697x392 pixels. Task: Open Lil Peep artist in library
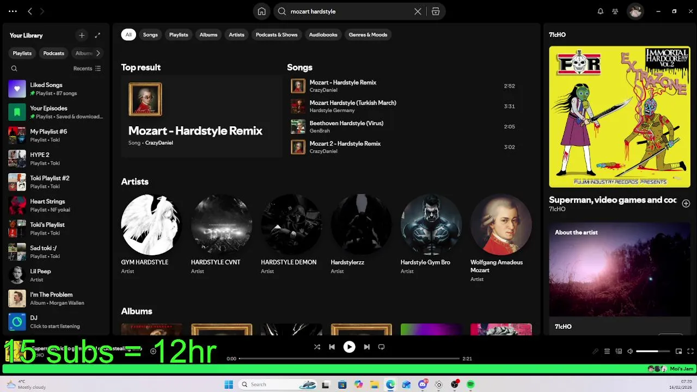pos(55,275)
